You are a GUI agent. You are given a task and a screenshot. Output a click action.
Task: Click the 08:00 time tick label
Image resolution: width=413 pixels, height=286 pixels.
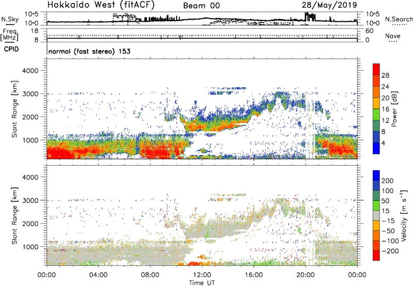pyautogui.click(x=150, y=275)
